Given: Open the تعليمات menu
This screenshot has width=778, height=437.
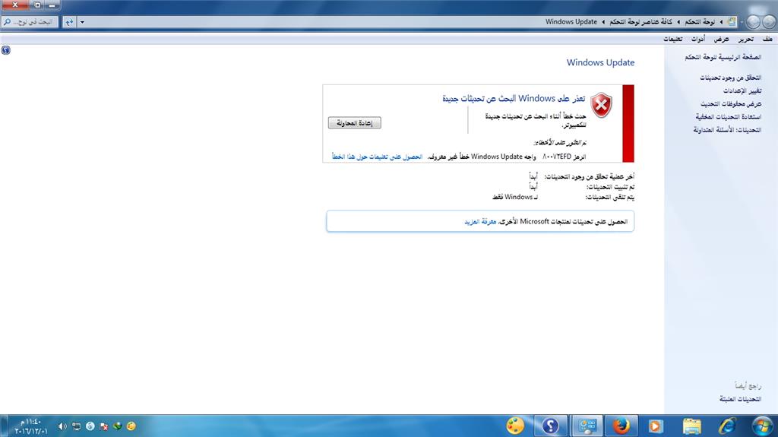Looking at the screenshot, I should (x=673, y=39).
